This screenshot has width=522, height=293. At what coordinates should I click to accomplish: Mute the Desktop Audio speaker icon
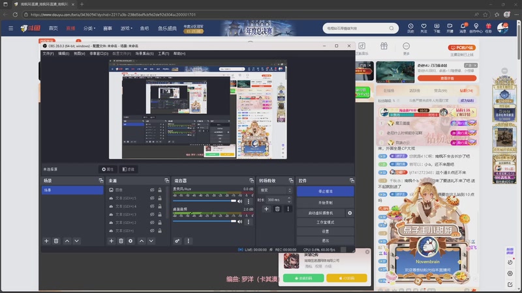point(239,221)
